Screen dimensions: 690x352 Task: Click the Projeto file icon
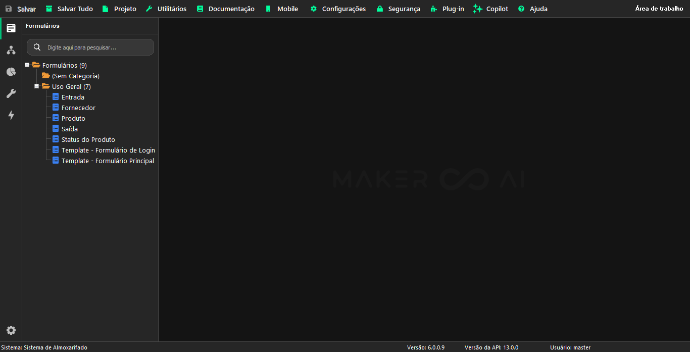105,9
